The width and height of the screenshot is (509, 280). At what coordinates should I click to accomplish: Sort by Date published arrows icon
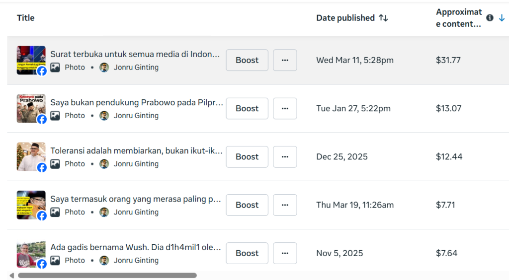point(383,18)
